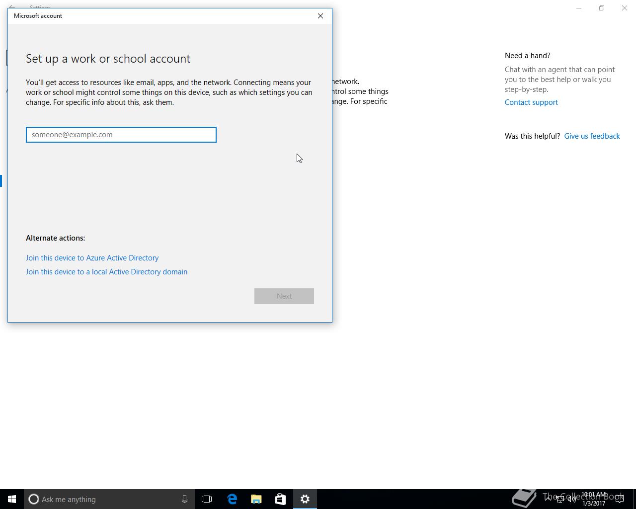The width and height of the screenshot is (636, 509).
Task: Click the Cortana microphone icon
Action: coord(184,499)
